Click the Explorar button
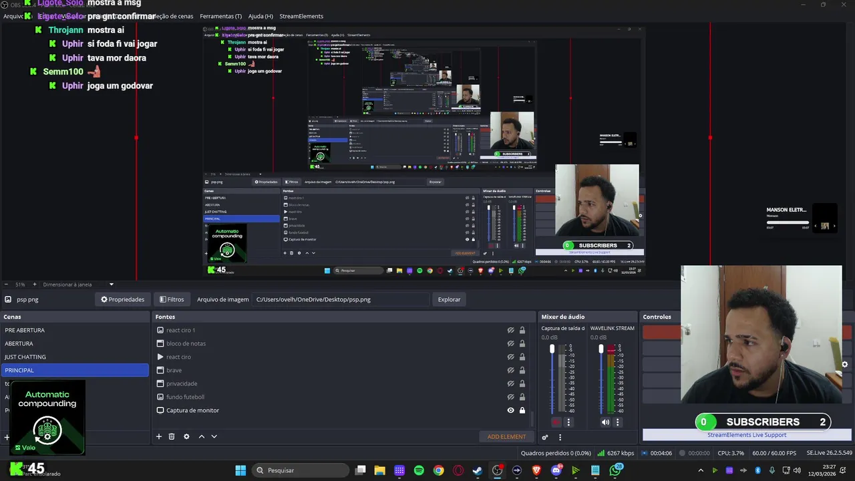 (449, 299)
